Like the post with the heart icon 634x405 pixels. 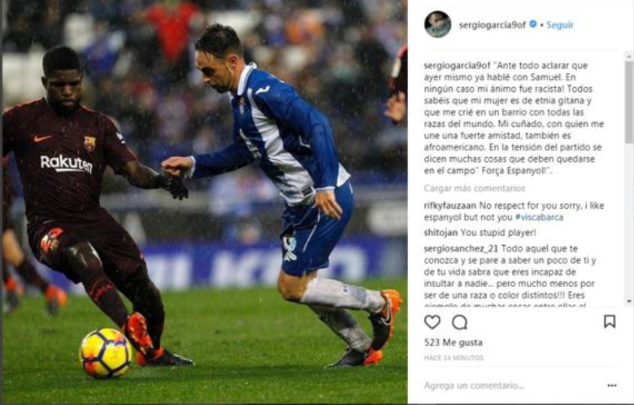(x=432, y=322)
